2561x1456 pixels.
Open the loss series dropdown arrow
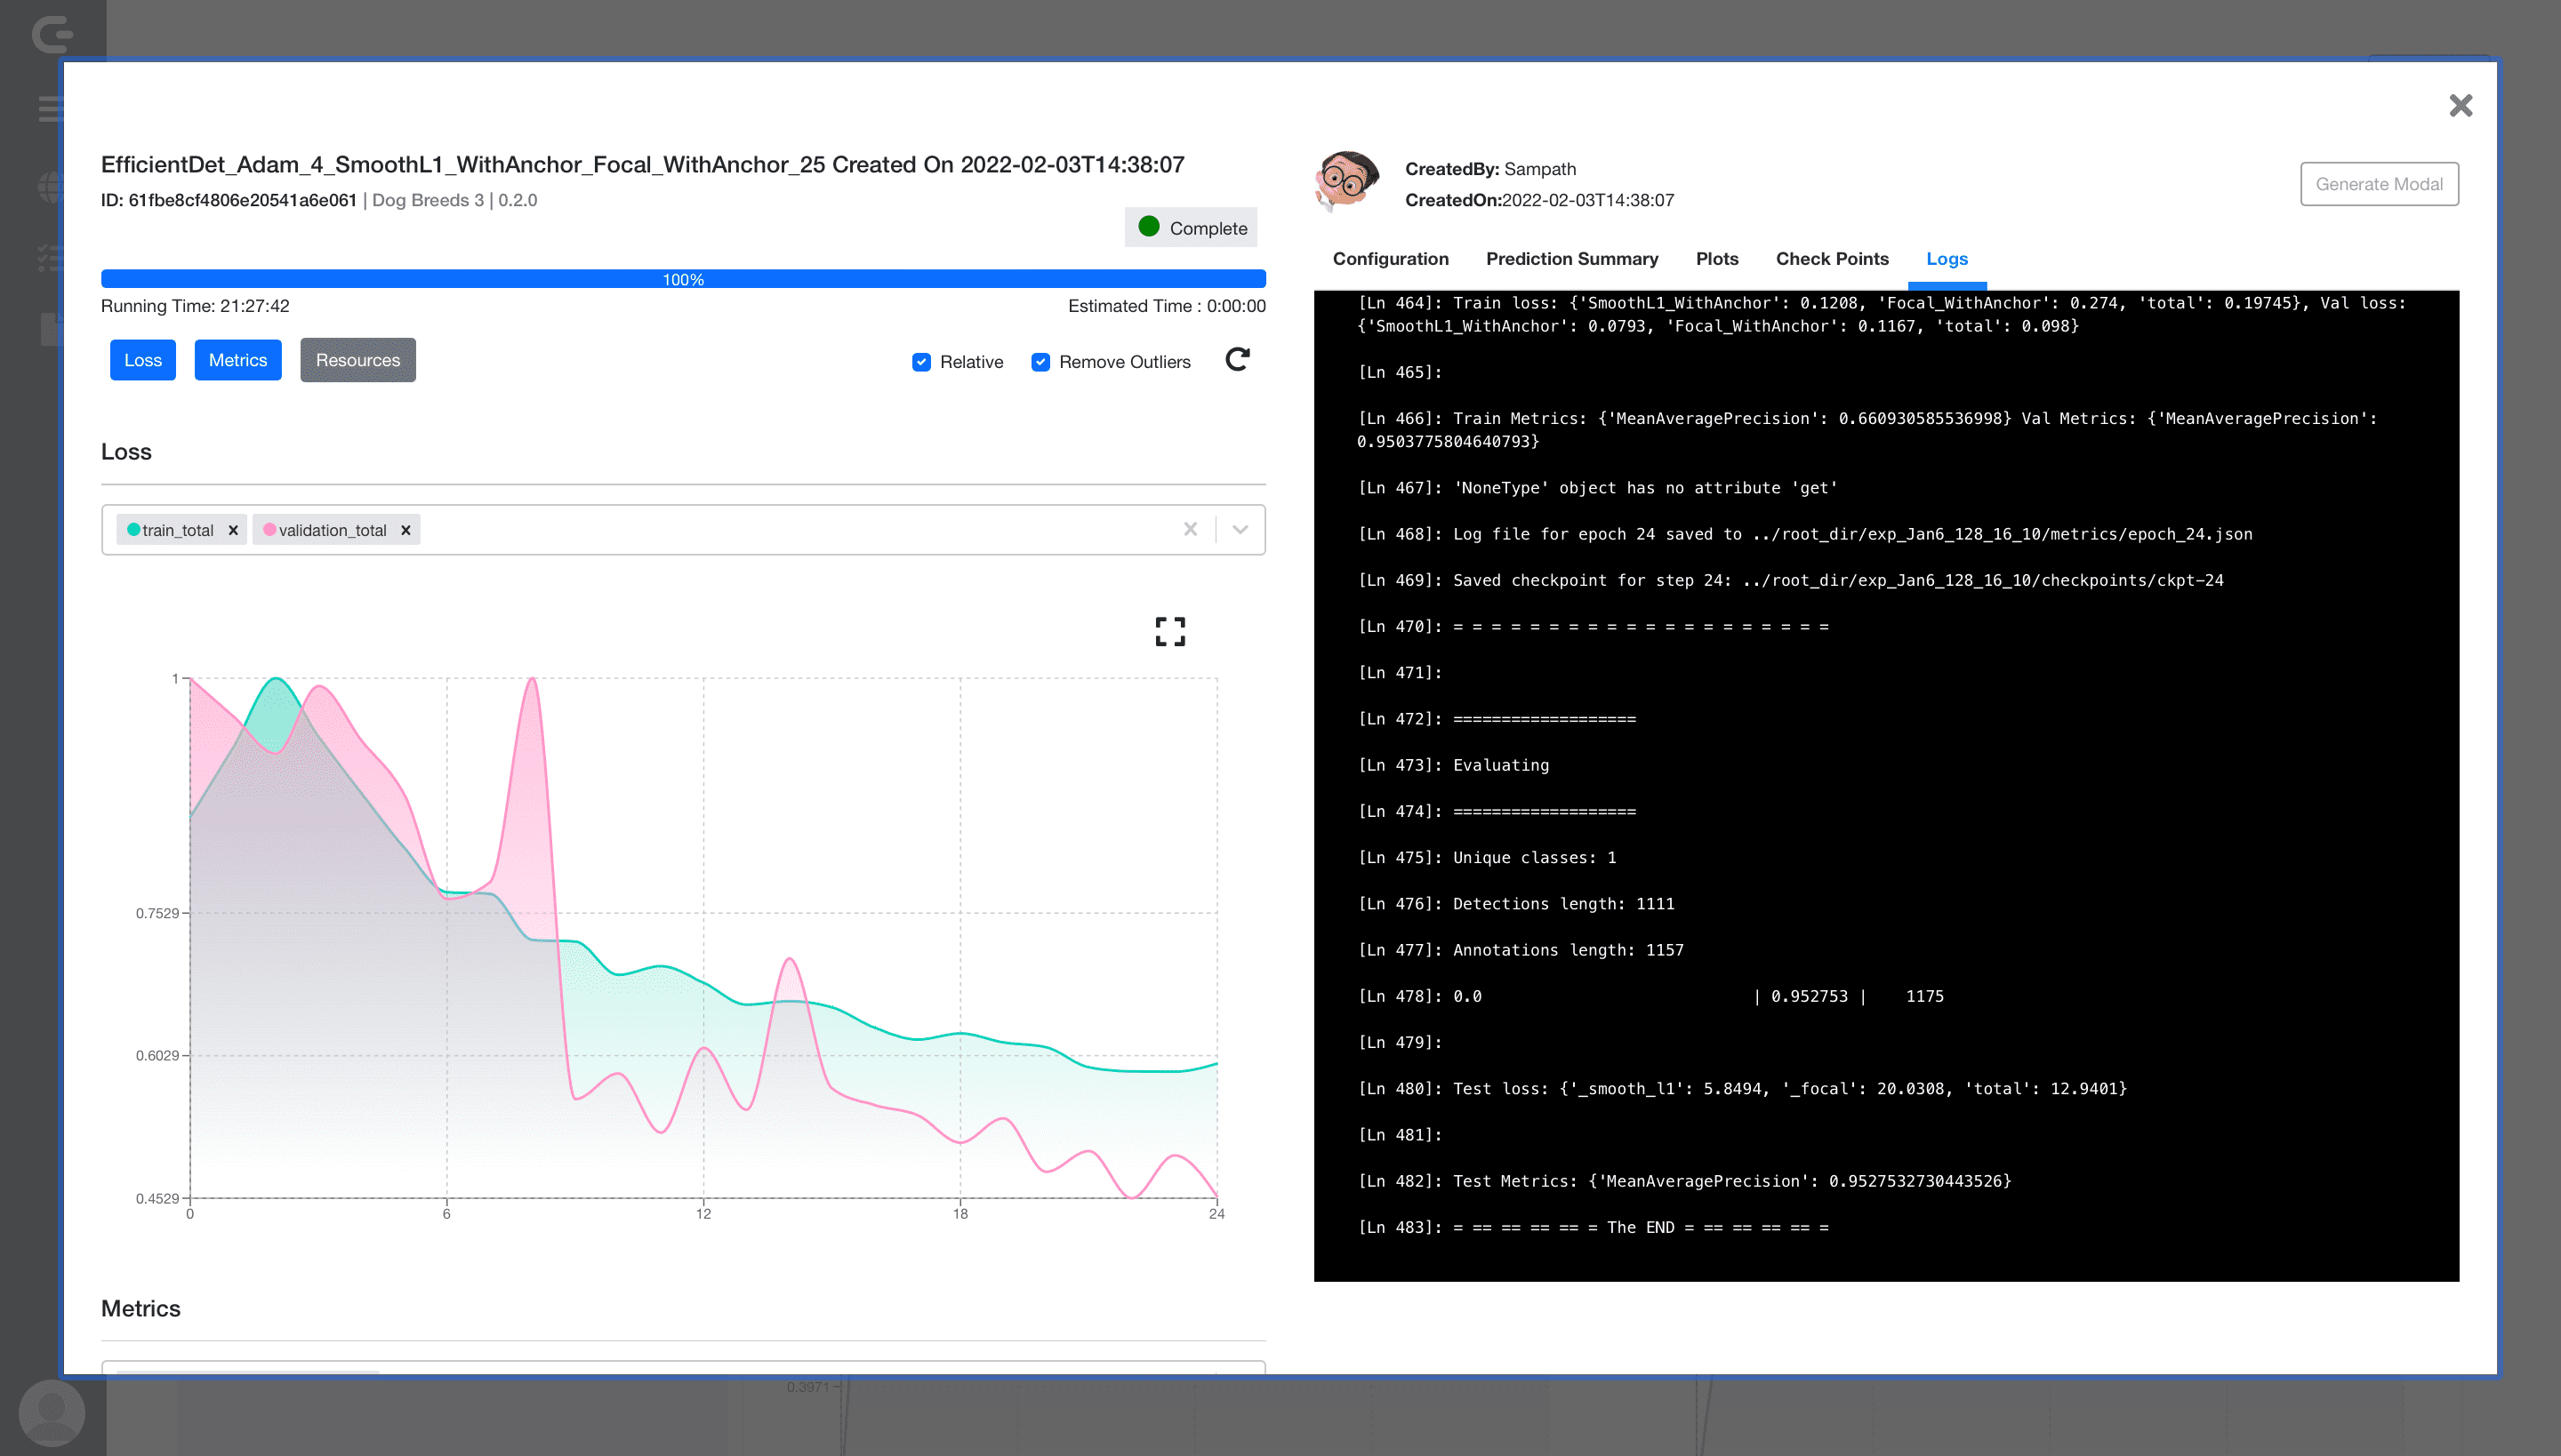[1240, 529]
